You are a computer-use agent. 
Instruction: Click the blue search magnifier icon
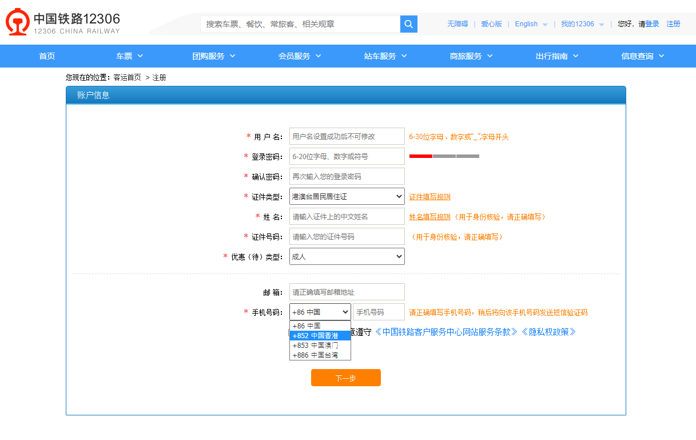[x=408, y=24]
